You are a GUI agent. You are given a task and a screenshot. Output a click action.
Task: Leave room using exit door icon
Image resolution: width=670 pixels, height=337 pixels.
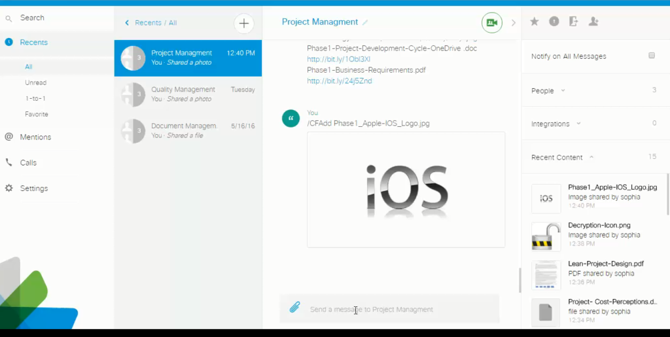(x=573, y=22)
